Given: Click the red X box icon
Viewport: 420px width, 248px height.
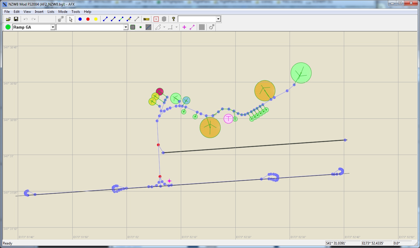Looking at the screenshot, I should (x=156, y=19).
